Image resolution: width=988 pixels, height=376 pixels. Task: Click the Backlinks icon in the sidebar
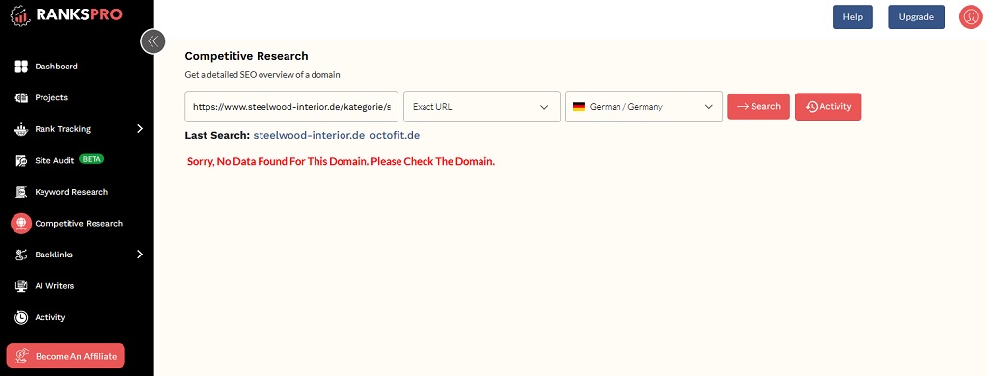[x=21, y=255]
